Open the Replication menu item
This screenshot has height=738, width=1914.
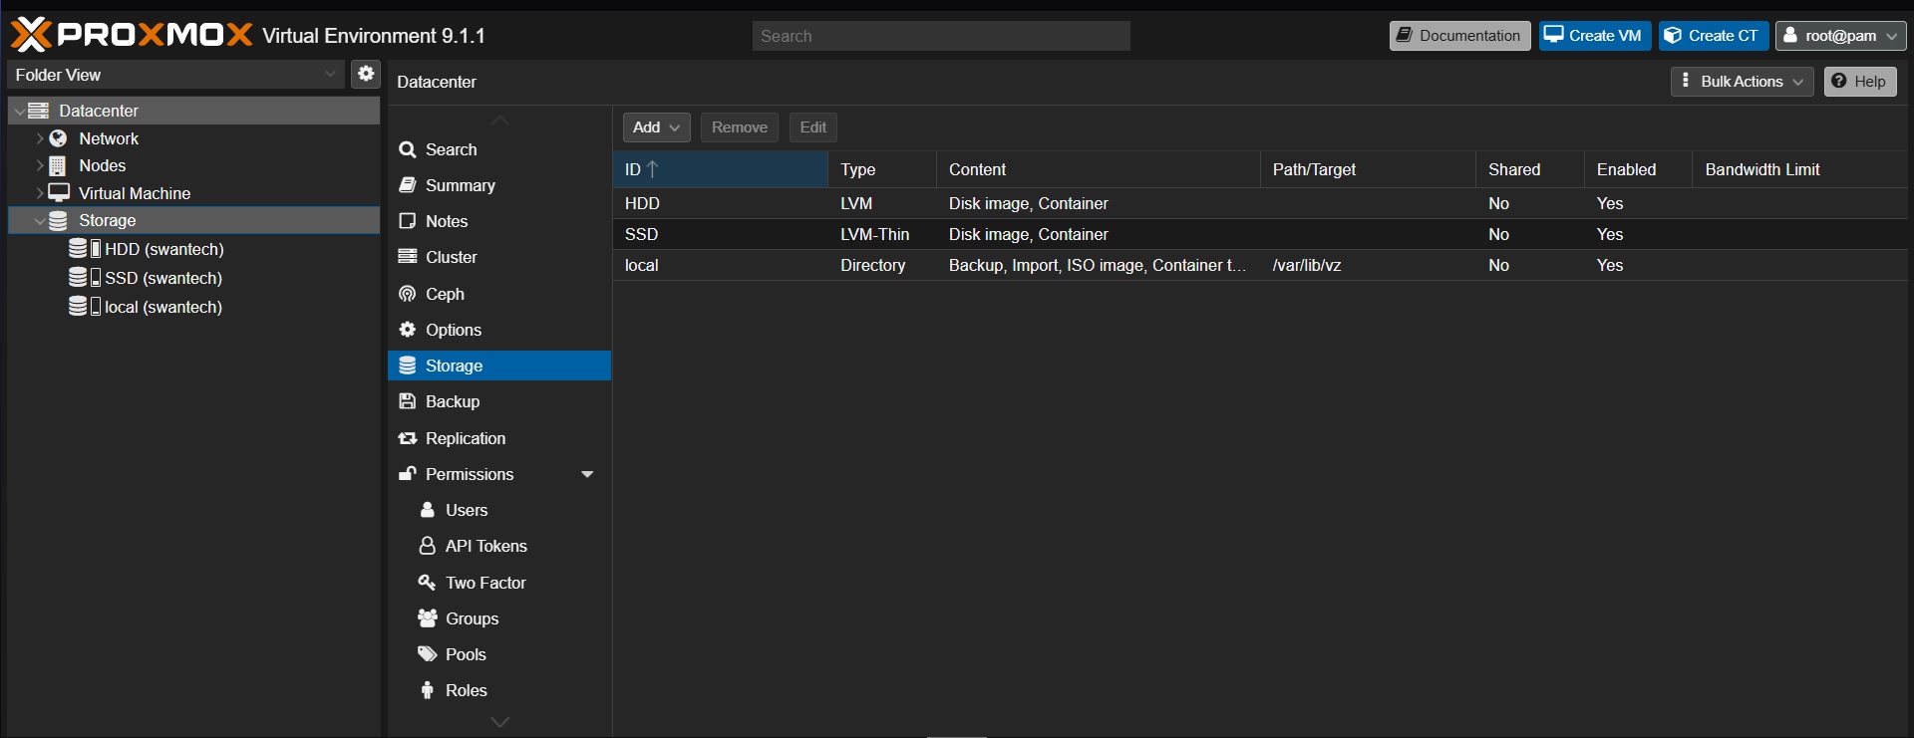(x=499, y=438)
